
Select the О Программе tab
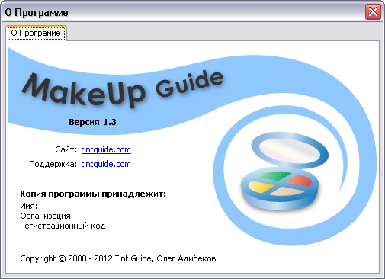(x=36, y=33)
